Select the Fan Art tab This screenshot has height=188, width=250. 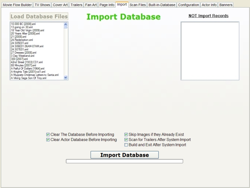[91, 5]
